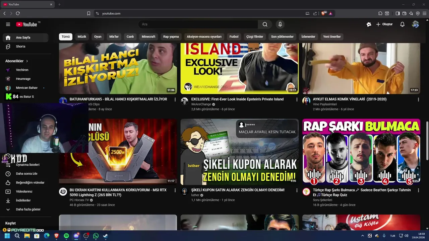Select the Futbol filter chip

(x=234, y=37)
